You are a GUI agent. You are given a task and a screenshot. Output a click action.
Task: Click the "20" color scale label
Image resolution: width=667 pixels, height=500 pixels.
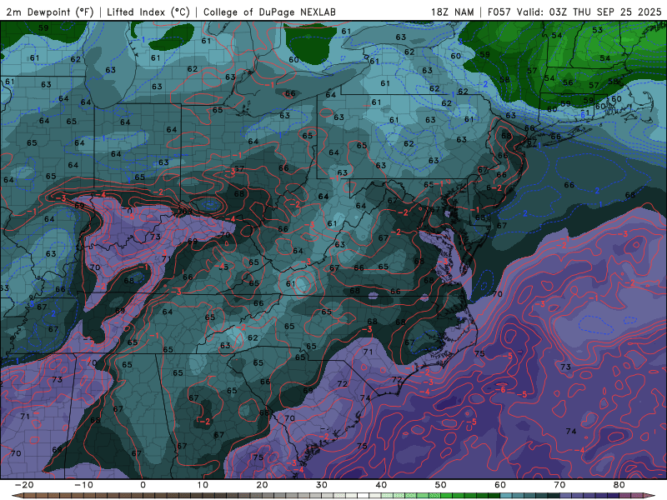(x=262, y=485)
